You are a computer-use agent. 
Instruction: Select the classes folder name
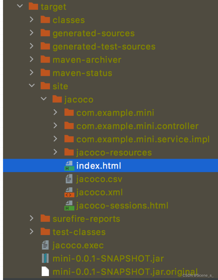tap(69, 20)
